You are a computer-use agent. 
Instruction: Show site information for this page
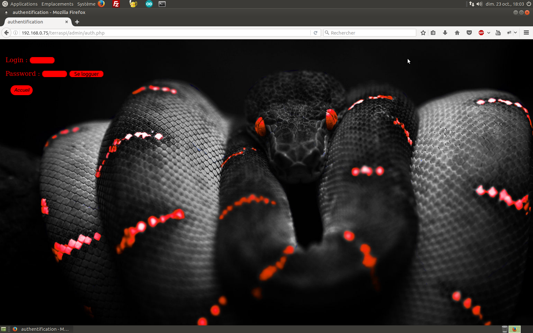[16, 33]
